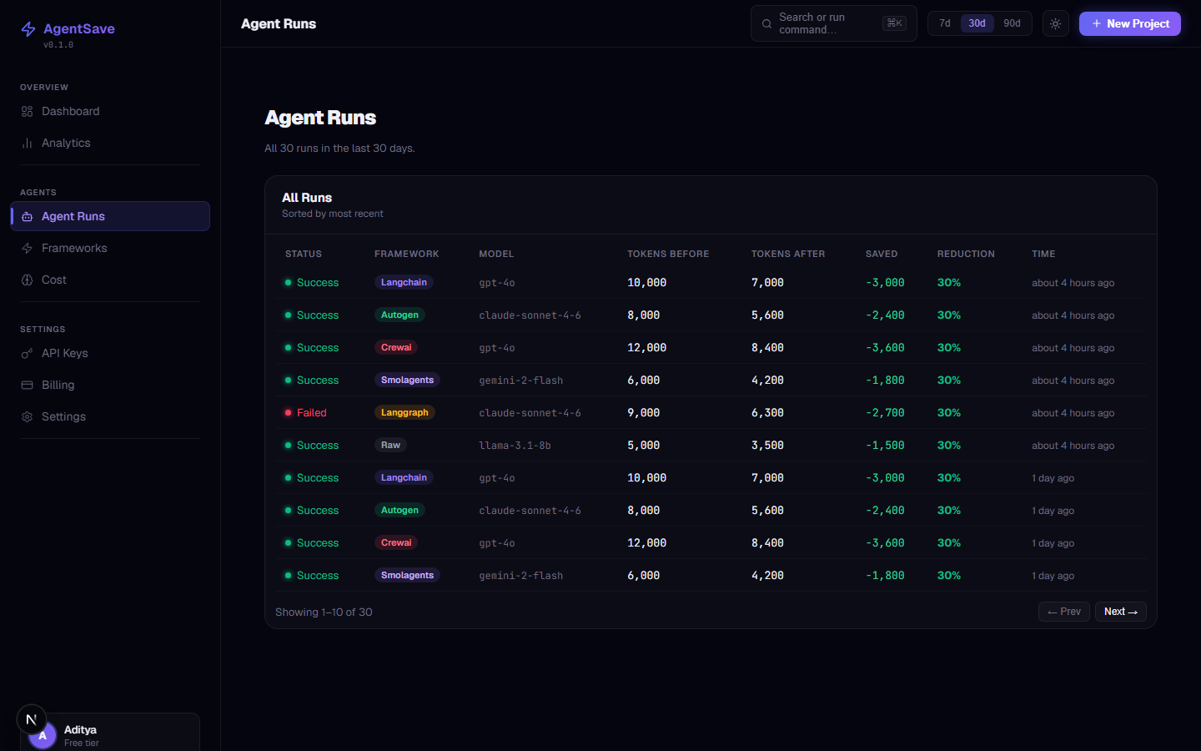The image size is (1201, 751).
Task: Click the Next.js N badge icon
Action: coord(32,719)
